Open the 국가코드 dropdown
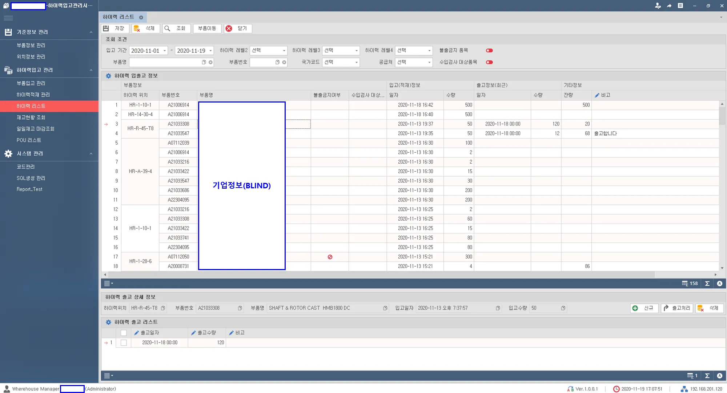727x393 pixels. (356, 62)
